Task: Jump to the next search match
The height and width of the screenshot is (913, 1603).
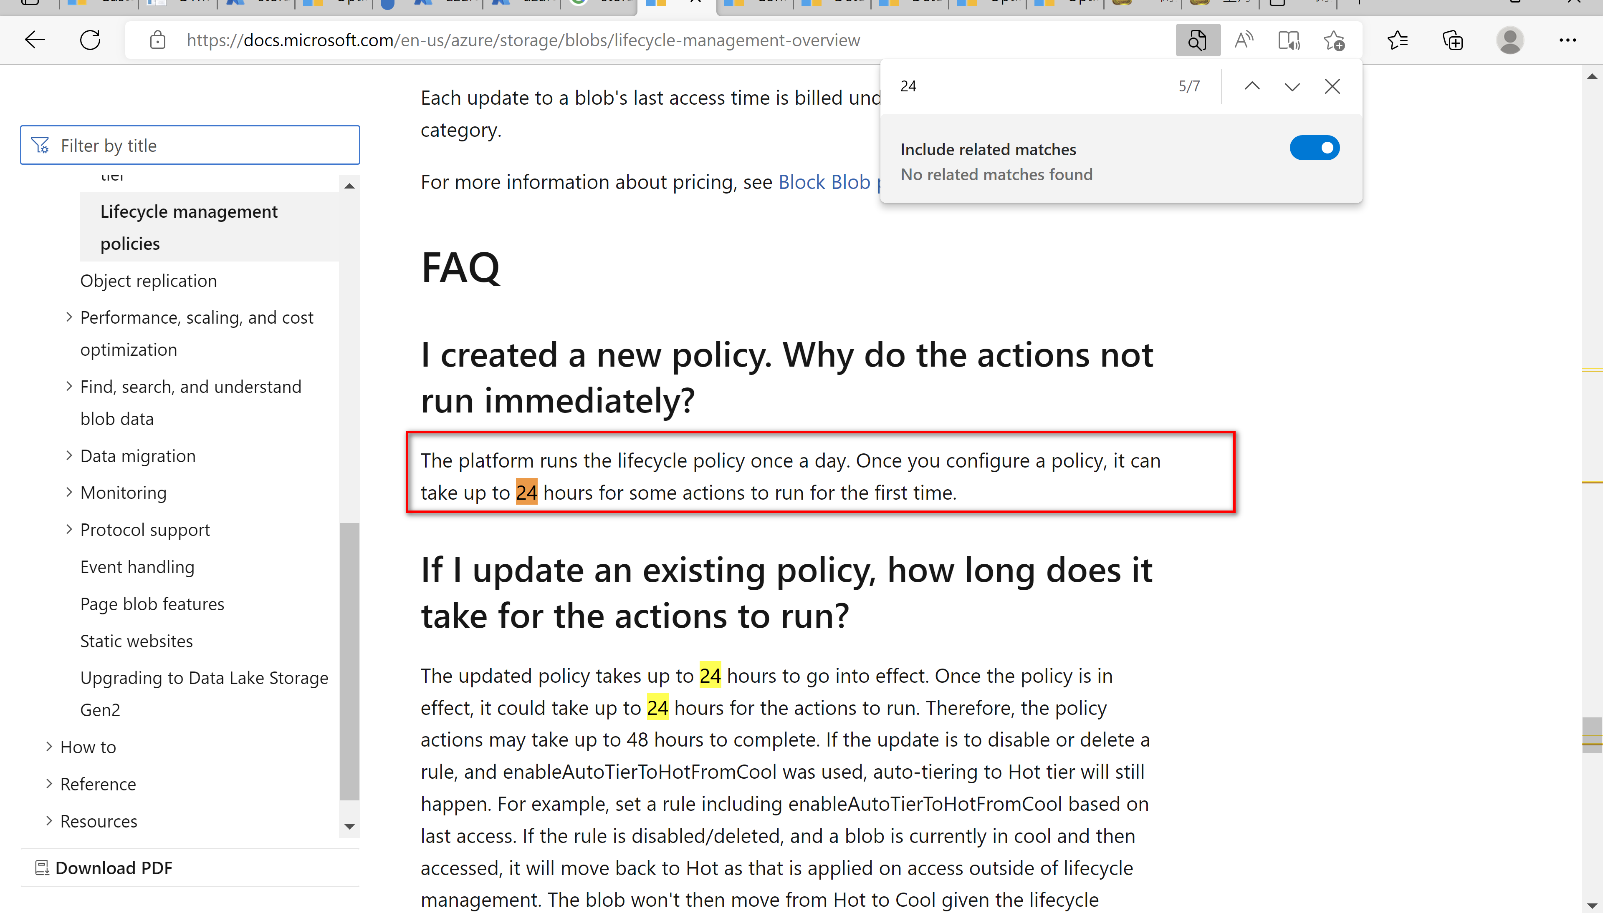Action: (1292, 86)
